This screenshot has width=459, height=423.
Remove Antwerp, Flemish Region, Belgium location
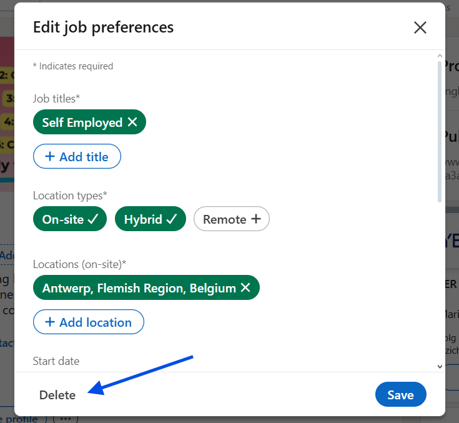[245, 288]
